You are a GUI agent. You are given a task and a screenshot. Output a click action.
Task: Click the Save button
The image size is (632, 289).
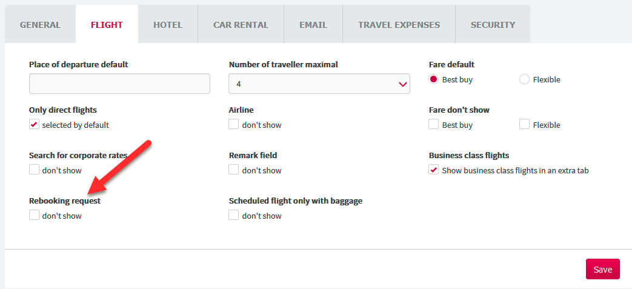602,269
